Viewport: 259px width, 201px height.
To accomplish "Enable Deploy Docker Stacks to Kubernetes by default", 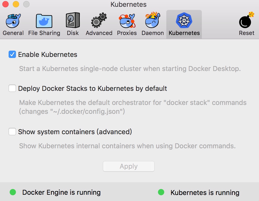I will (x=12, y=88).
